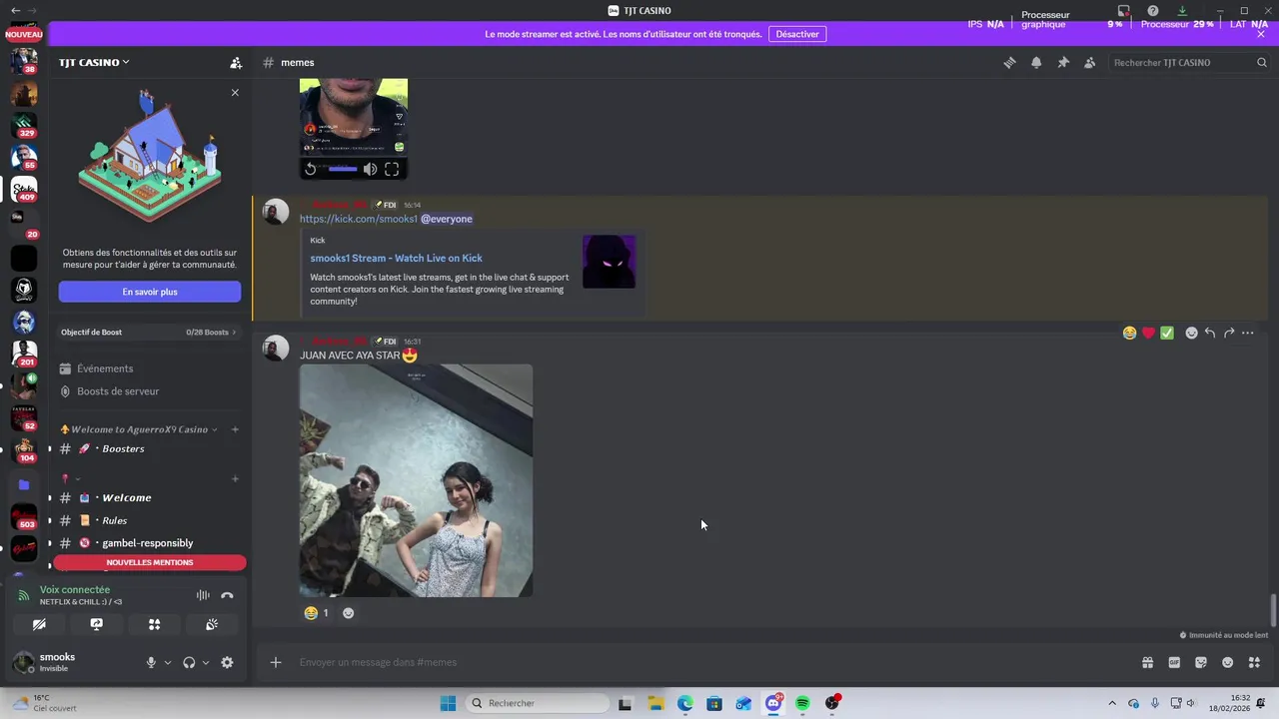Mute the microphone
Viewport: 1279px width, 719px height.
tap(151, 662)
